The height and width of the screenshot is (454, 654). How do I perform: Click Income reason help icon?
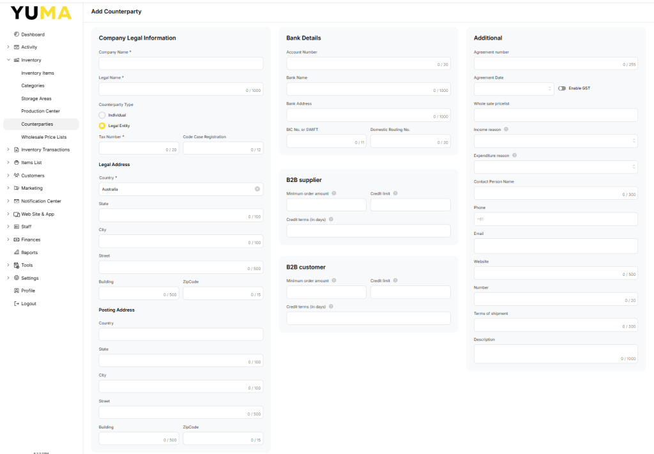506,129
